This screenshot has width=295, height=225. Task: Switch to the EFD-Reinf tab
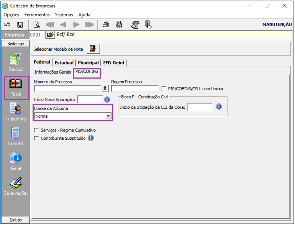click(114, 62)
